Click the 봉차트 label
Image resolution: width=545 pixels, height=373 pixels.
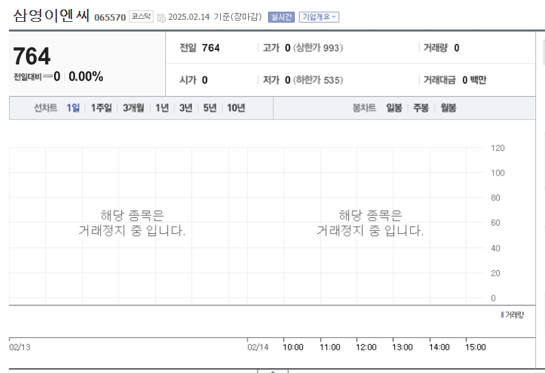pos(364,108)
